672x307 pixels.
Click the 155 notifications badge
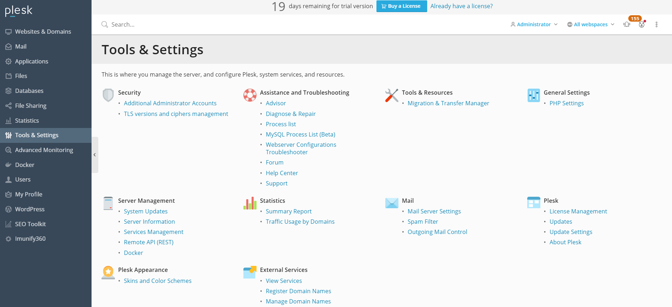coord(635,18)
